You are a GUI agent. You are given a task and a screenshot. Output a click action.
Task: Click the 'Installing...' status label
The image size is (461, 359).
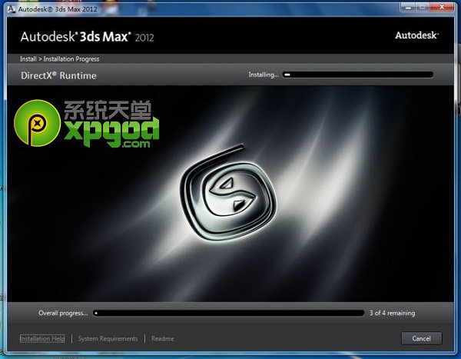pos(262,75)
